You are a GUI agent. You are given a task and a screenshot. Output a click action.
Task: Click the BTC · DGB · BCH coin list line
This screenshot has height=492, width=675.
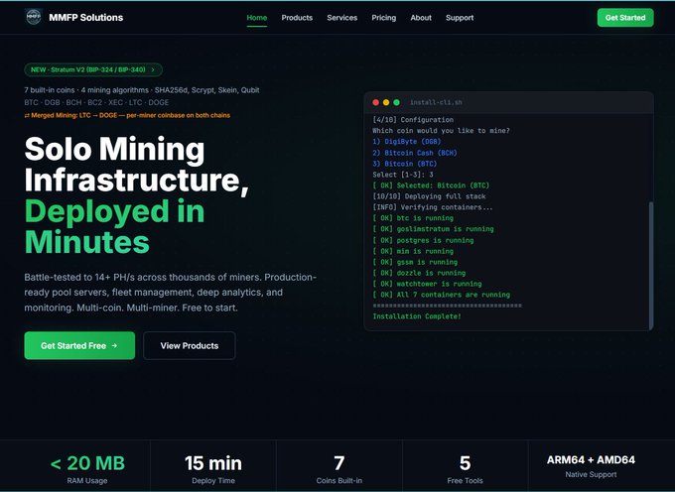click(x=96, y=102)
